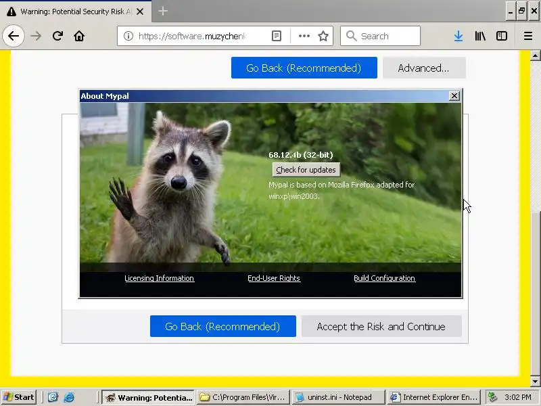Switch to C:\Program Files\Vir... folder window
Image resolution: width=541 pixels, height=406 pixels.
click(243, 397)
